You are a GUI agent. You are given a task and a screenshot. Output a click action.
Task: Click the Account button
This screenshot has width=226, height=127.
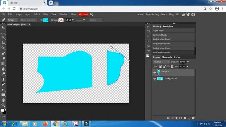(x=83, y=14)
